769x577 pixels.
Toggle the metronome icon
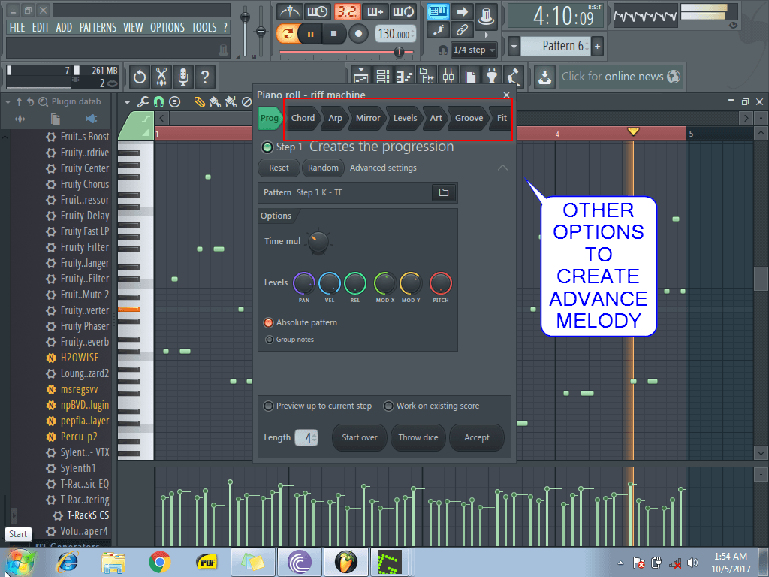pos(290,11)
